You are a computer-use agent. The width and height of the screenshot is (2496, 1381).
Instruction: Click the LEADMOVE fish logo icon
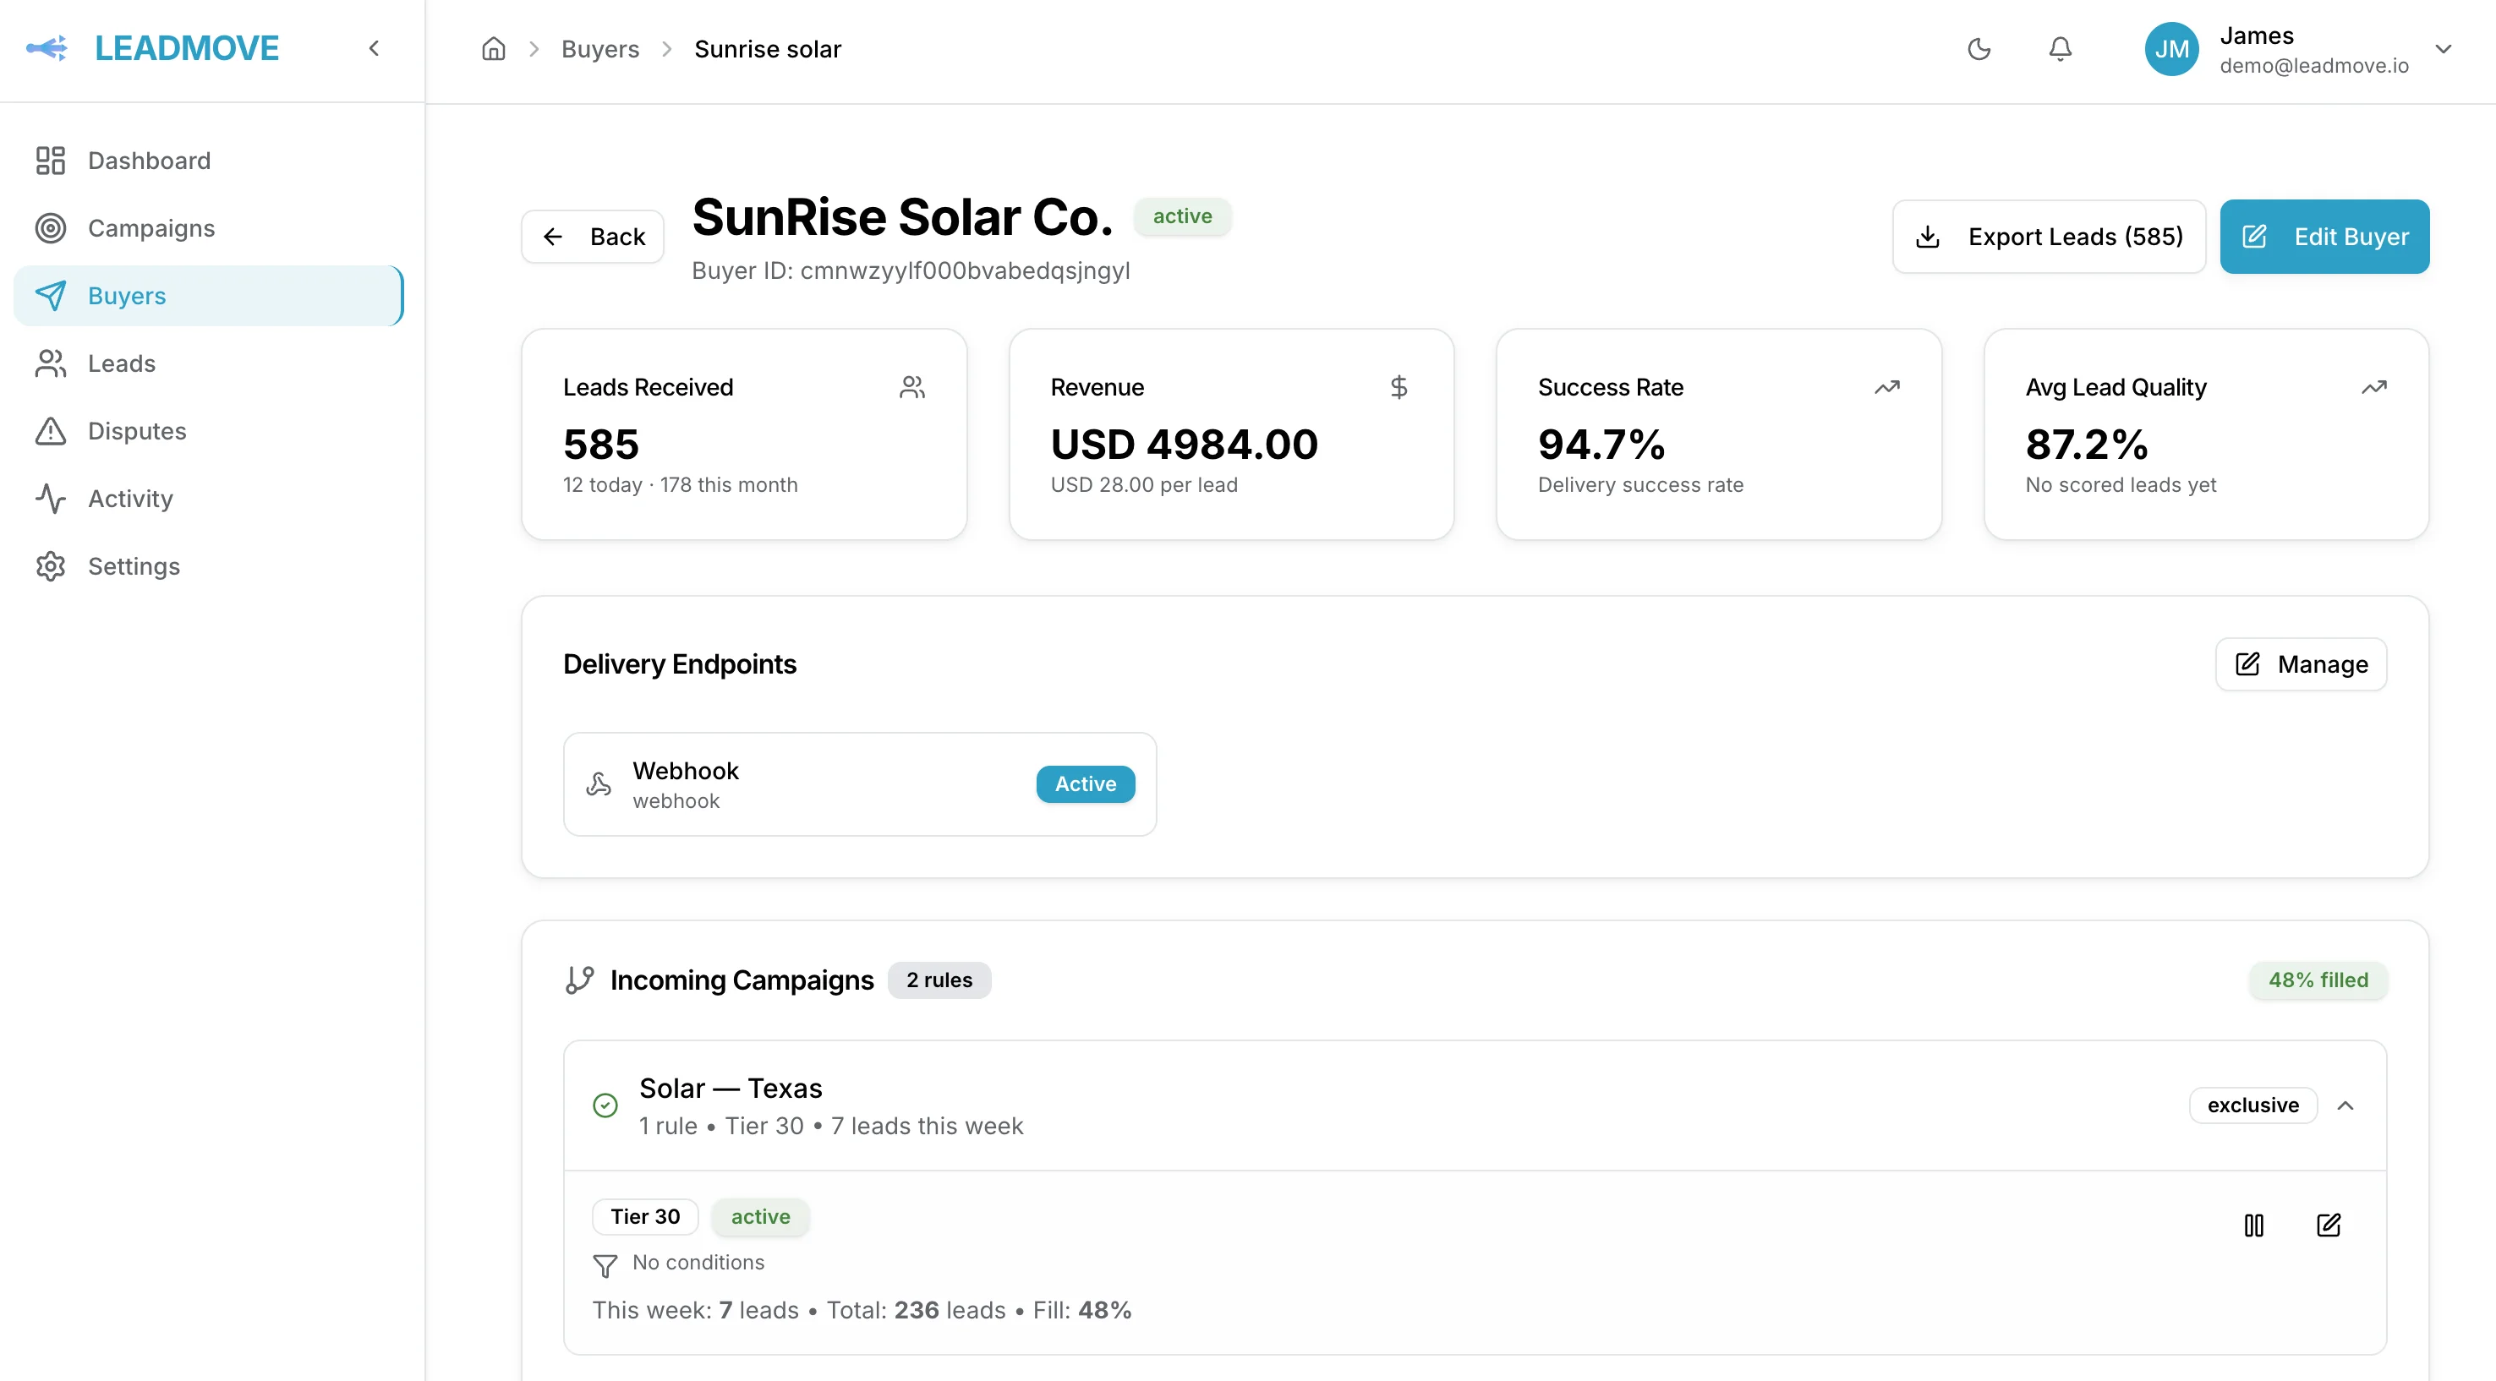pos(47,47)
